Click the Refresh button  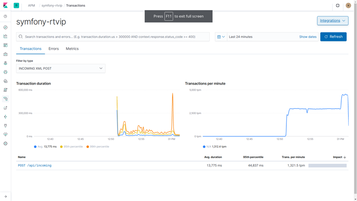coord(333,37)
